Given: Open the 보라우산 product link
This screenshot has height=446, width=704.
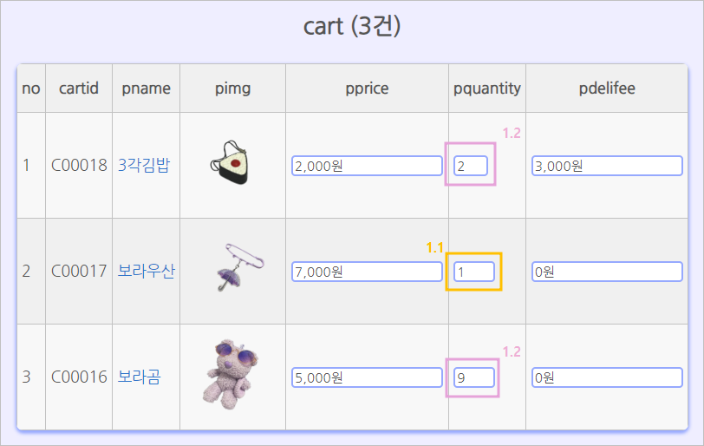Looking at the screenshot, I should (146, 271).
